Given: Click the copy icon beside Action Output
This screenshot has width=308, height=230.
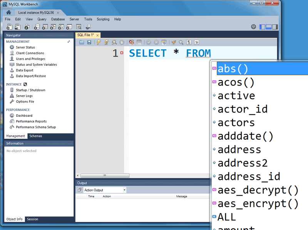Looking at the screenshot, I should pos(80,190).
